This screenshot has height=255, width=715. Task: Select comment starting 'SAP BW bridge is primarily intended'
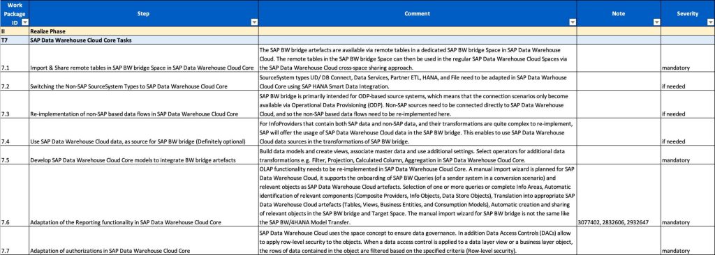click(418, 105)
